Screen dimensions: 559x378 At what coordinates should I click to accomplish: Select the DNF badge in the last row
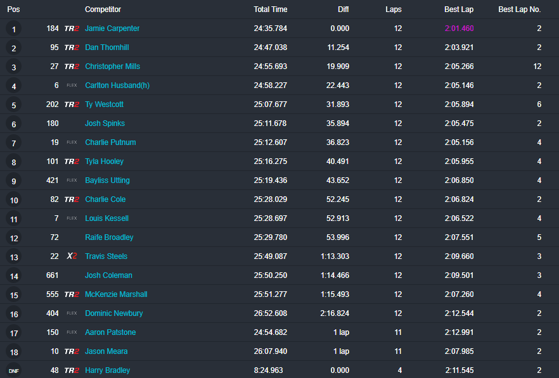point(13,370)
